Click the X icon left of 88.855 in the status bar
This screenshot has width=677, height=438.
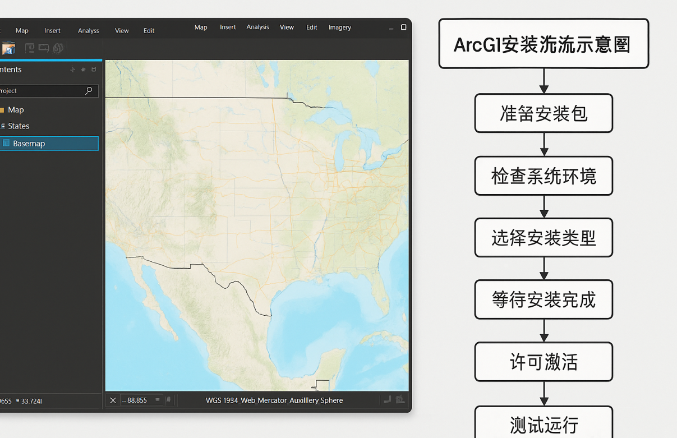(x=113, y=400)
